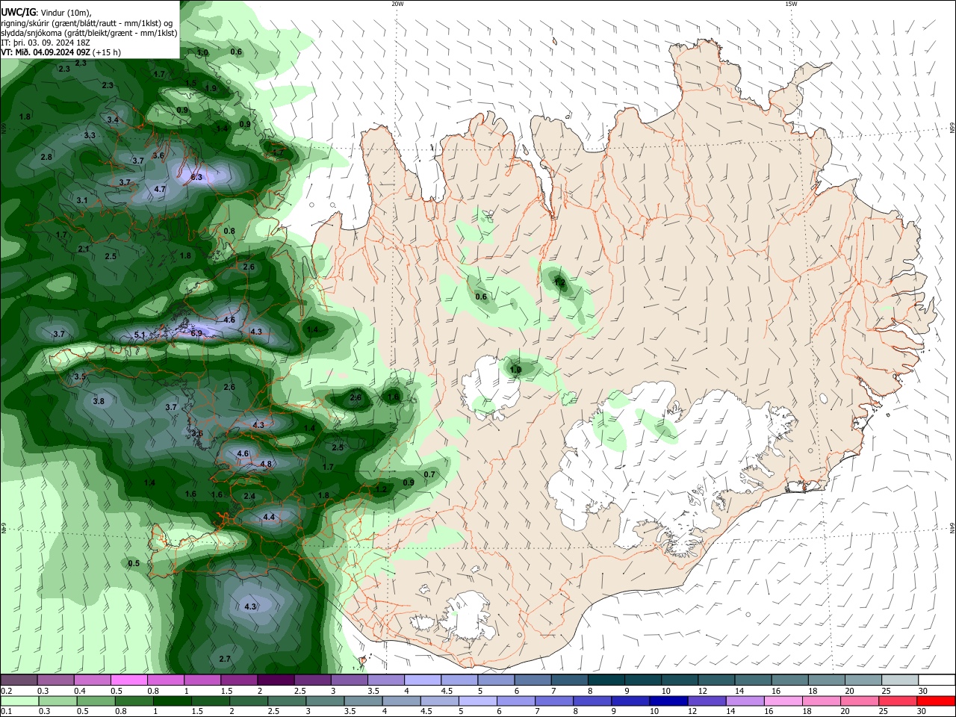This screenshot has width=956, height=717.
Task: Click the 3.4 precipitation value on the map
Action: pyautogui.click(x=113, y=119)
